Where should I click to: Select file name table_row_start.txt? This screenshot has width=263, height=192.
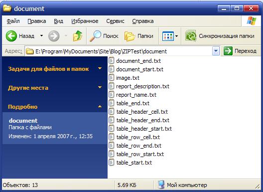(x=140, y=154)
